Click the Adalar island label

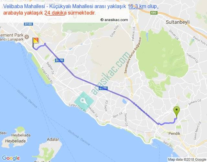click(53, 139)
